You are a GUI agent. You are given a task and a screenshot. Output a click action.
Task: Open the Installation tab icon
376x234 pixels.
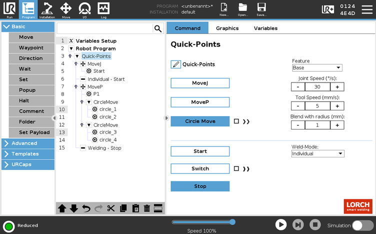coord(47,9)
